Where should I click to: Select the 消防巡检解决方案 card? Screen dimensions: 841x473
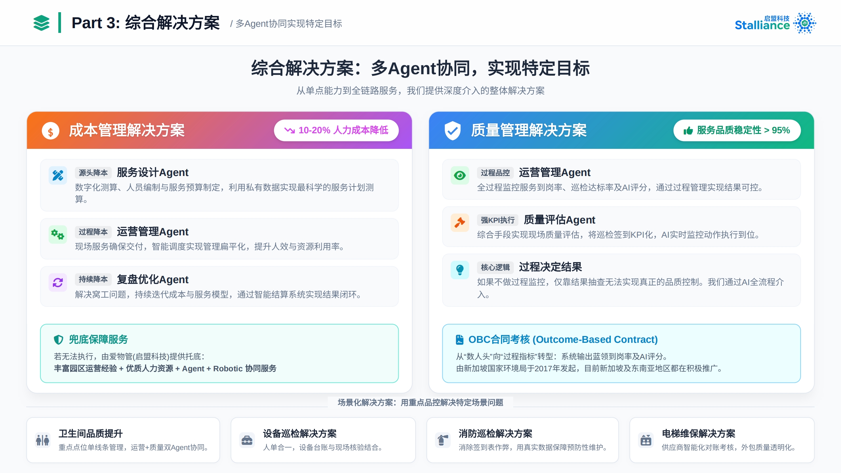522,440
